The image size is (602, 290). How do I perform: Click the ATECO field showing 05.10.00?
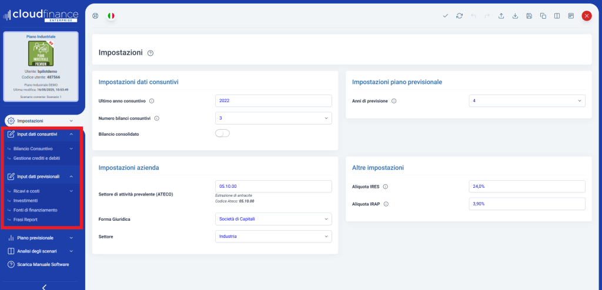[273, 187]
